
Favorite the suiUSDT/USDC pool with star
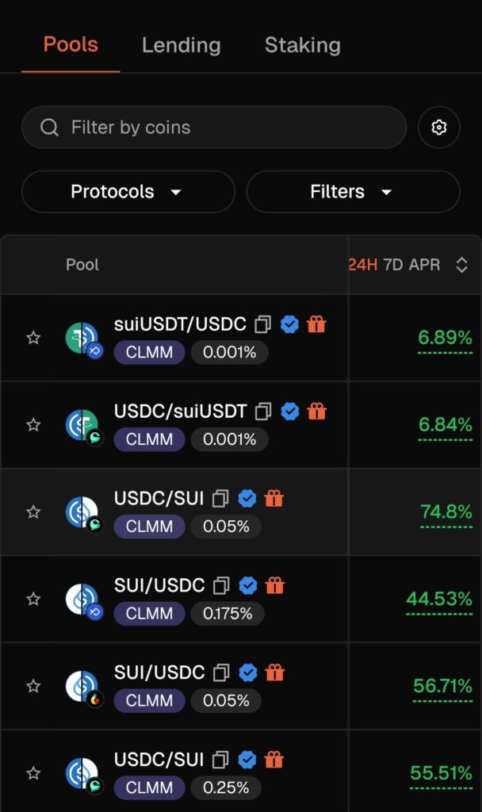point(33,339)
